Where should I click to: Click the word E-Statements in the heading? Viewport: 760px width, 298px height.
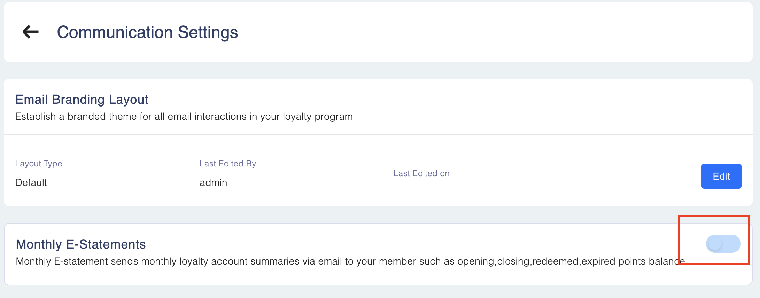coord(106,244)
